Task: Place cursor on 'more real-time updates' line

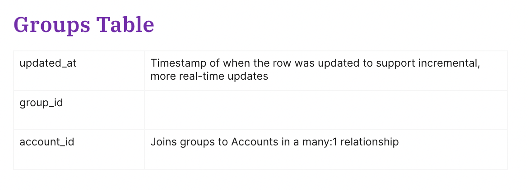Action: (x=209, y=77)
